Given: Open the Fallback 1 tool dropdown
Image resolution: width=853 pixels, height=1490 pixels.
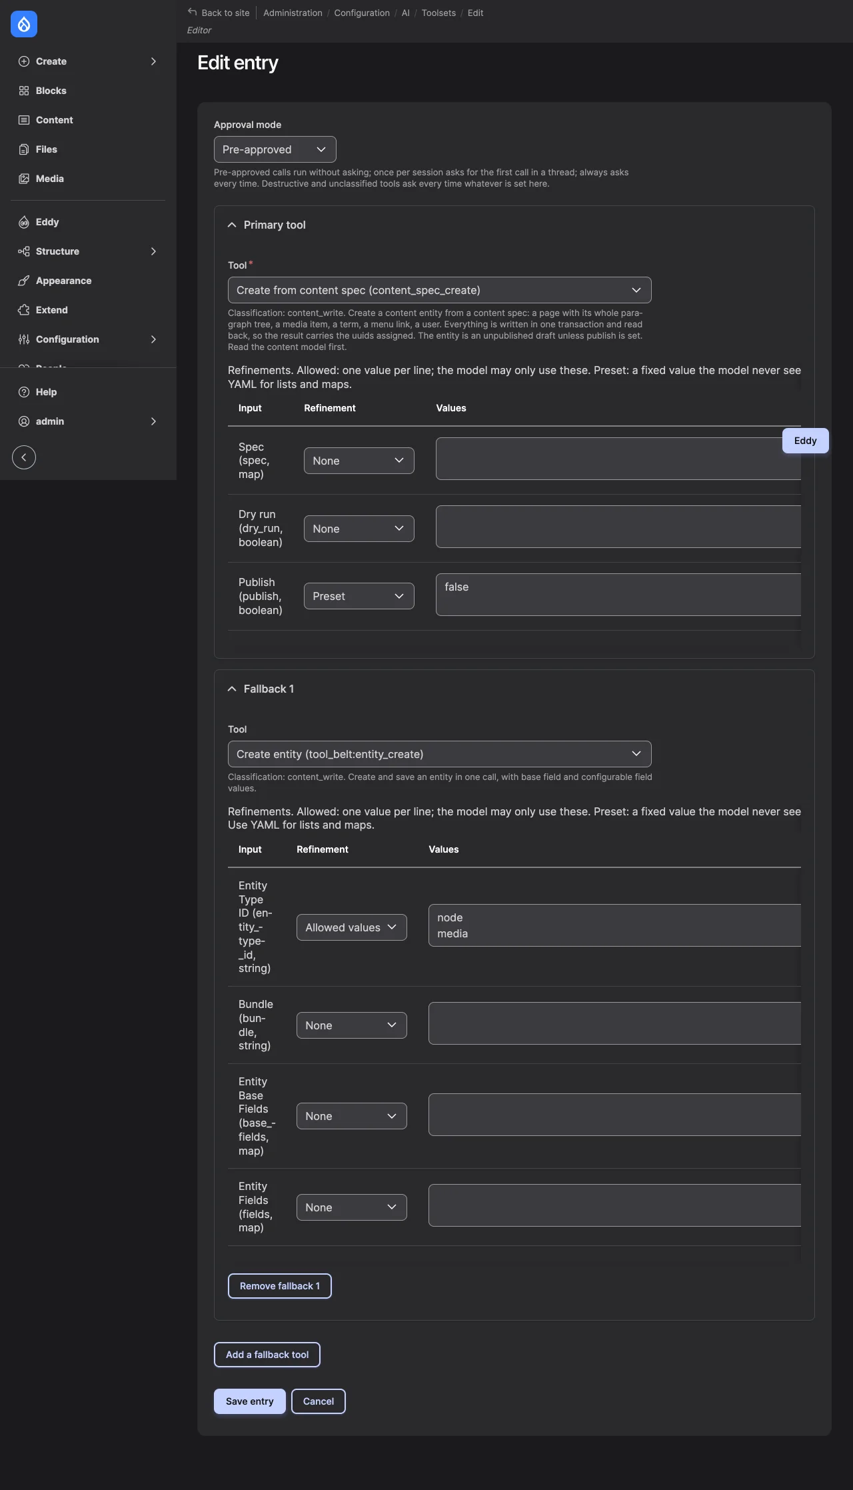Looking at the screenshot, I should point(439,754).
